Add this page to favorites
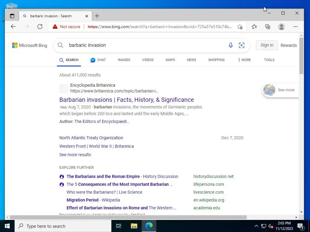This screenshot has height=232, width=310. coord(240,27)
